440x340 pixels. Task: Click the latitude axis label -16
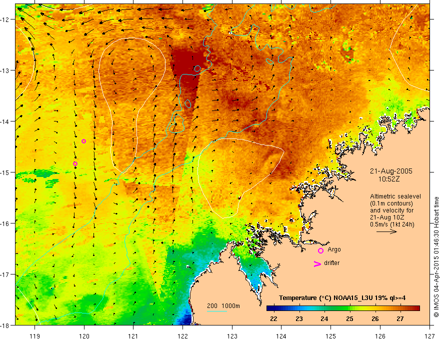pyautogui.click(x=5, y=223)
